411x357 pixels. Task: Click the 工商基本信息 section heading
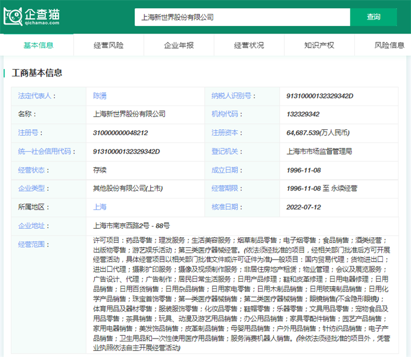point(37,73)
